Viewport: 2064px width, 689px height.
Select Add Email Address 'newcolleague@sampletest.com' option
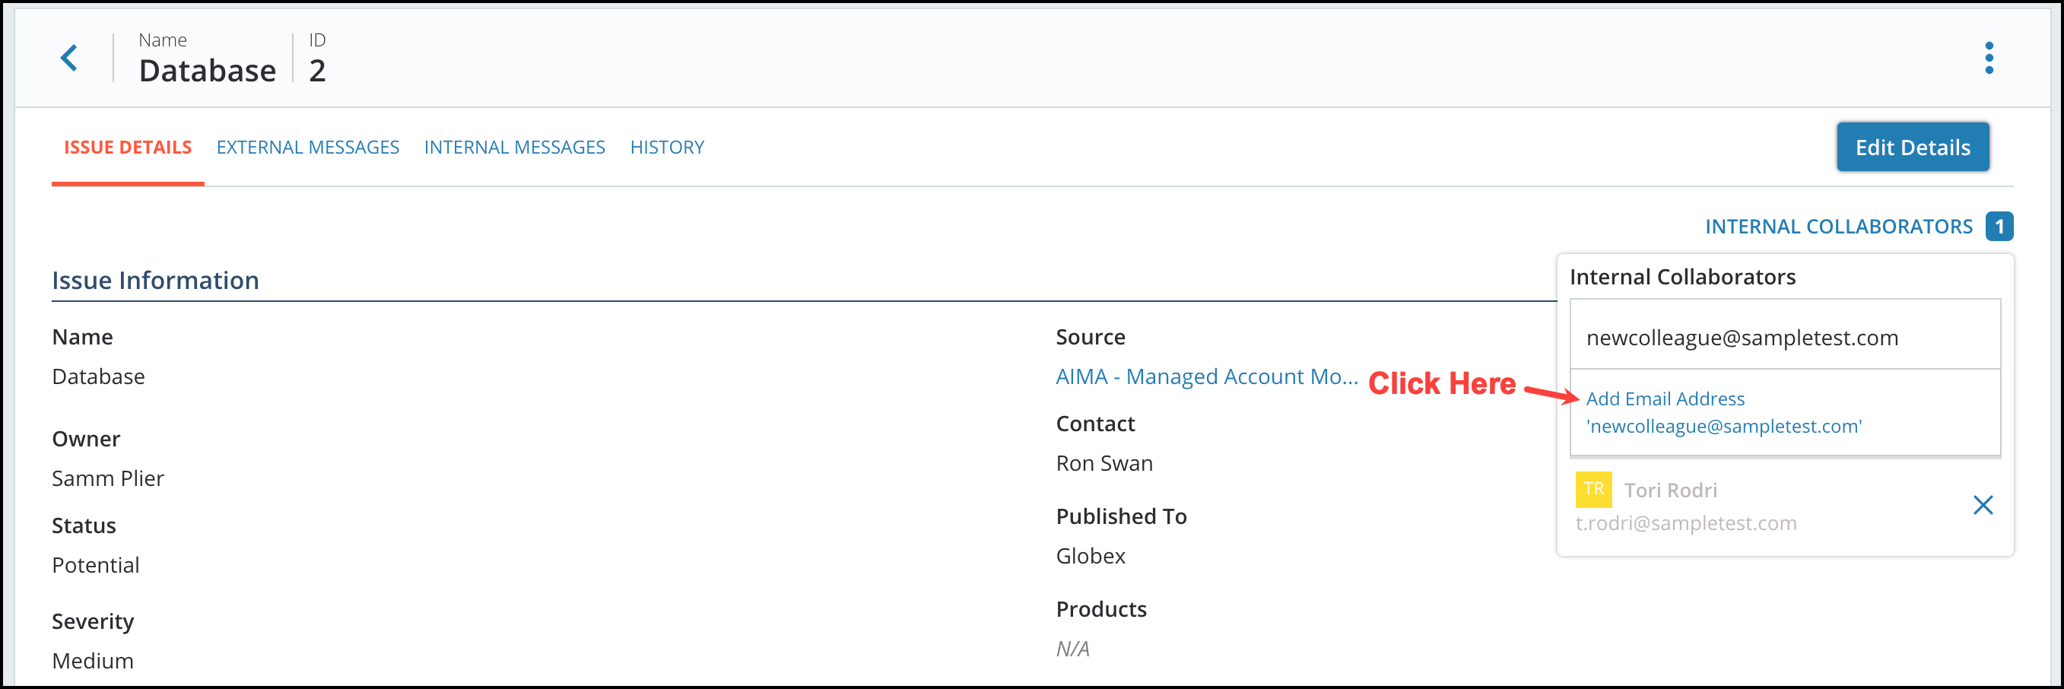(1784, 413)
